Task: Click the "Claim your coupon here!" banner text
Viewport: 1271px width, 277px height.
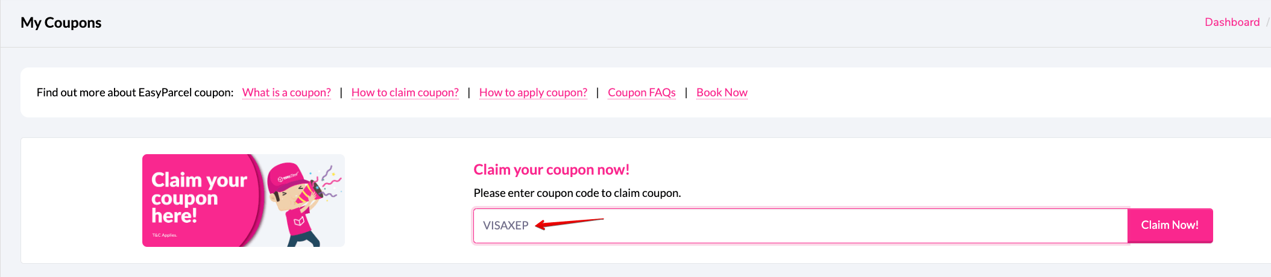Action: [x=198, y=198]
